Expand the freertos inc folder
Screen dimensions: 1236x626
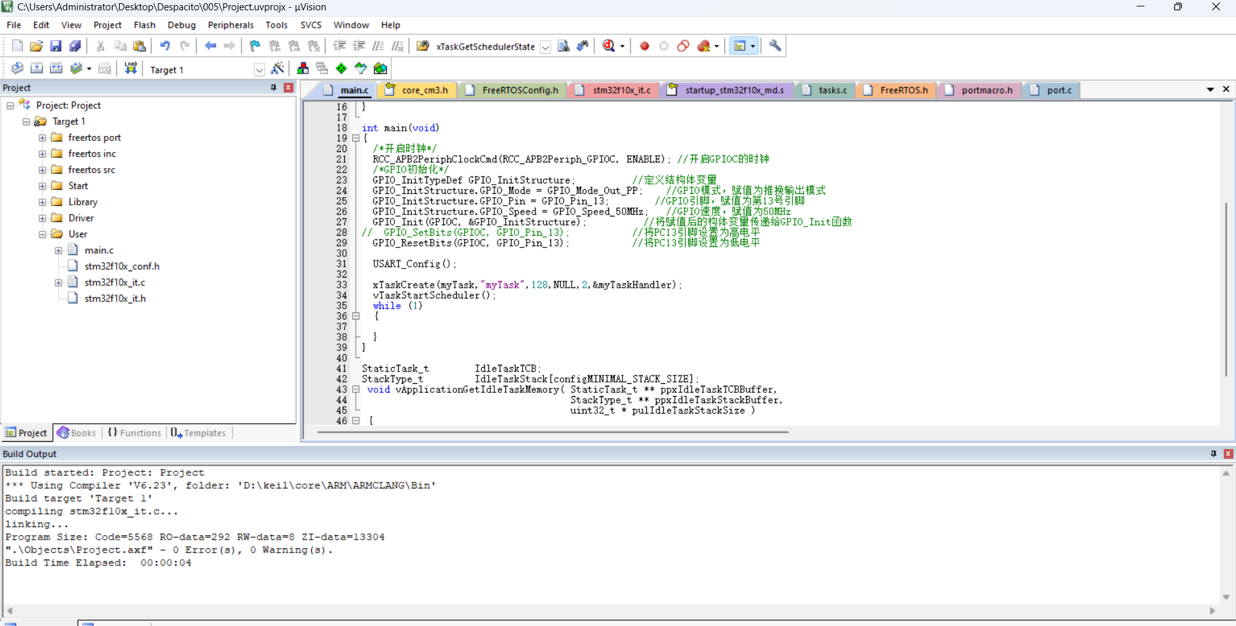[42, 153]
